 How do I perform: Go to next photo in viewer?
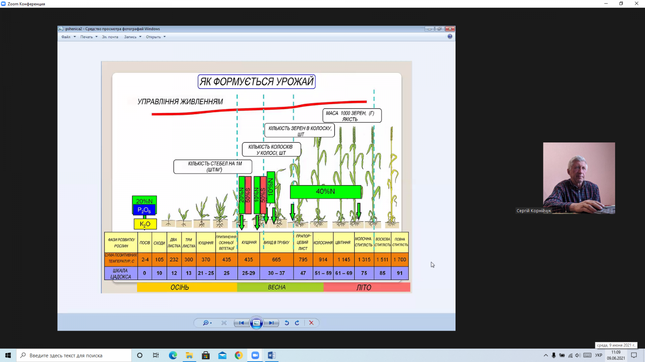[x=272, y=323]
